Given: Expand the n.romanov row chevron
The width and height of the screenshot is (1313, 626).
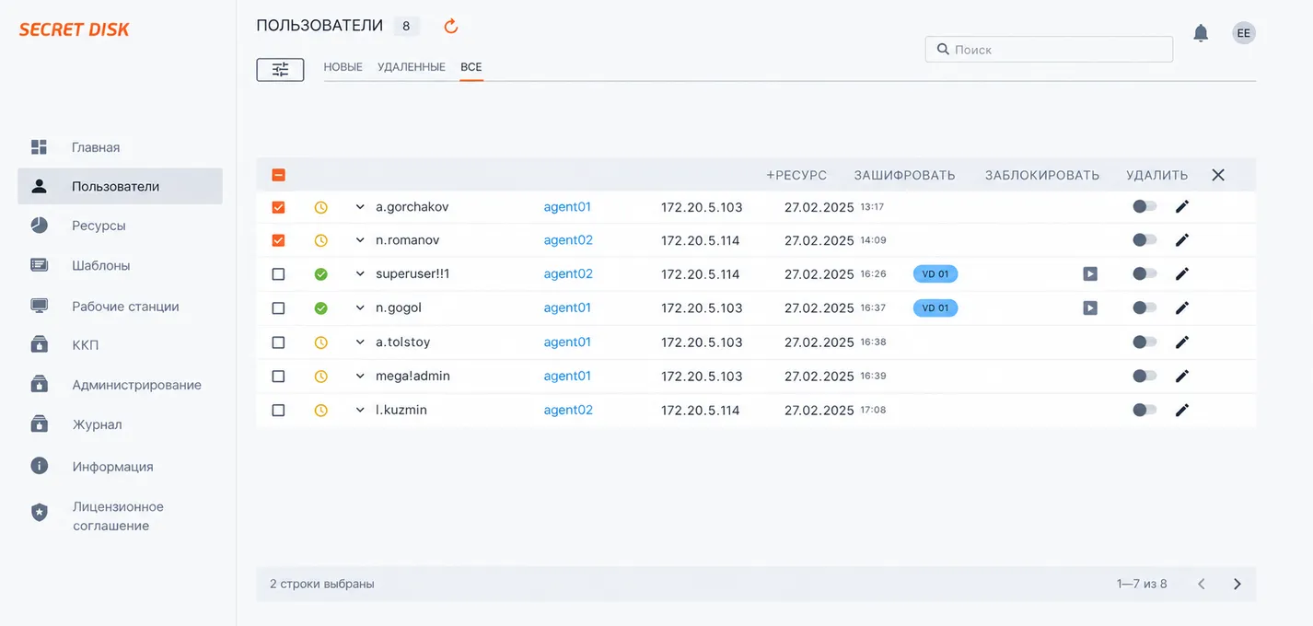Looking at the screenshot, I should [360, 240].
